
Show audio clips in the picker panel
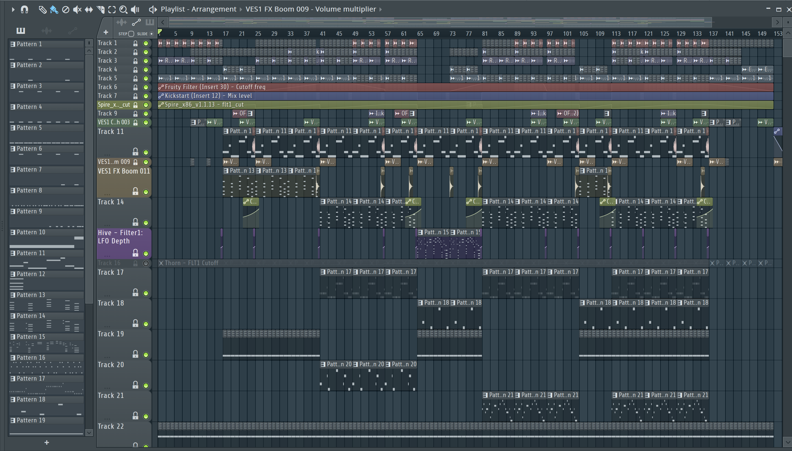pyautogui.click(x=46, y=30)
